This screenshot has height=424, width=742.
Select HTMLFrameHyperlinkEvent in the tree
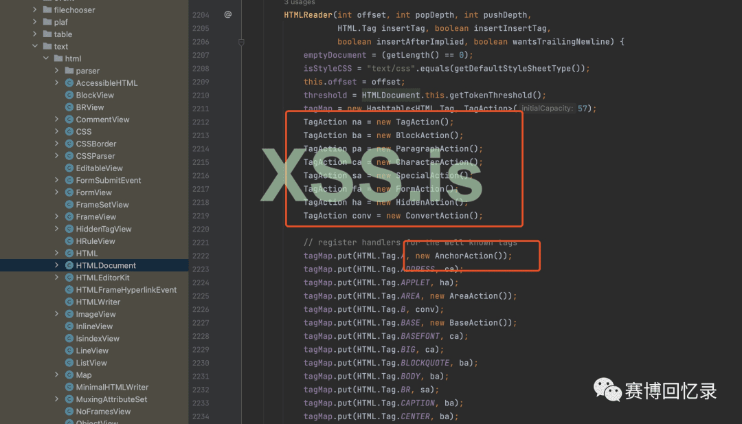pos(126,290)
